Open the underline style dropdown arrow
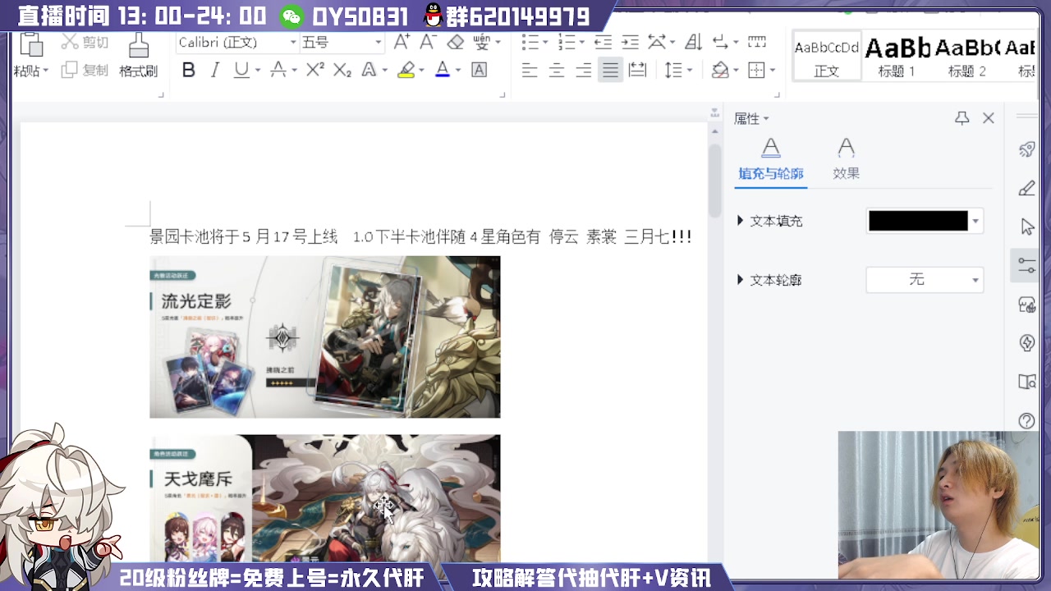The width and height of the screenshot is (1051, 591). (x=257, y=71)
